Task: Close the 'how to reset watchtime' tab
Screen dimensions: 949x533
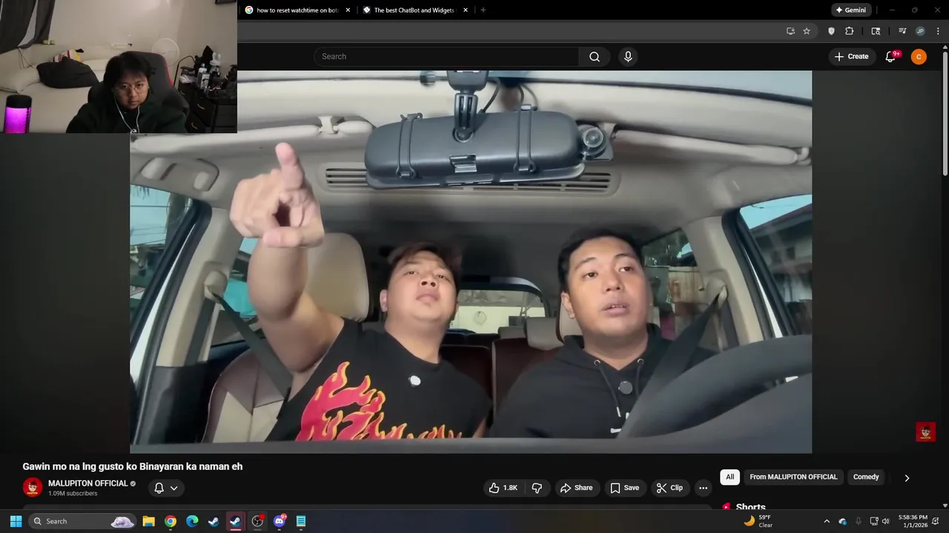Action: pyautogui.click(x=348, y=10)
